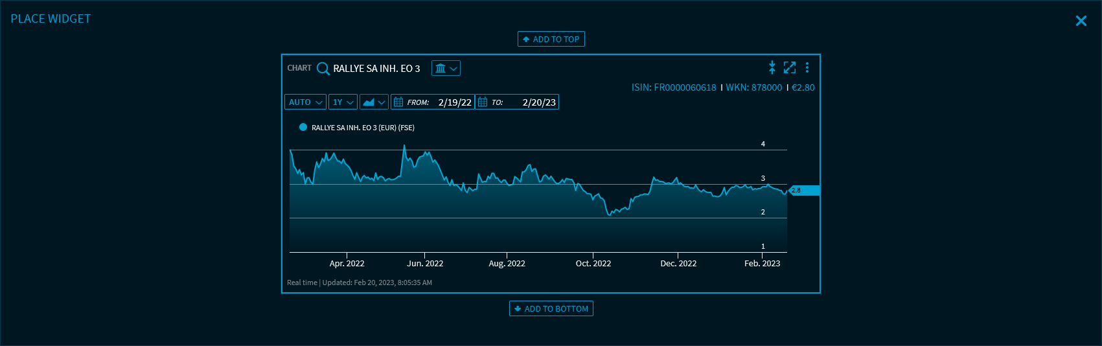This screenshot has width=1102, height=346.
Task: Click the search magnifier icon beside CHART
Action: [x=323, y=69]
